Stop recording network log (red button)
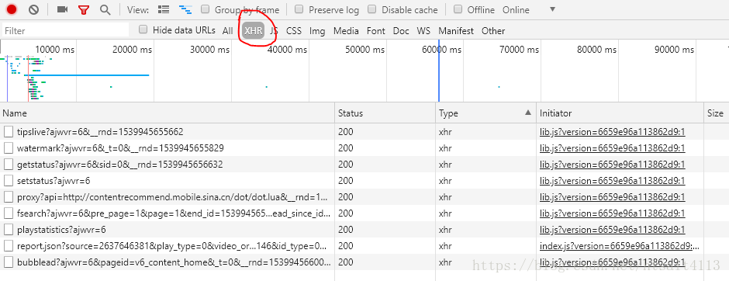The image size is (729, 281). pyautogui.click(x=12, y=9)
